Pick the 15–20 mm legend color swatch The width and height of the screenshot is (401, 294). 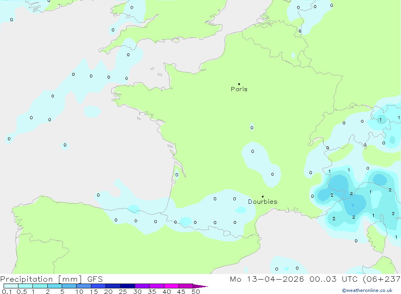pyautogui.click(x=99, y=286)
